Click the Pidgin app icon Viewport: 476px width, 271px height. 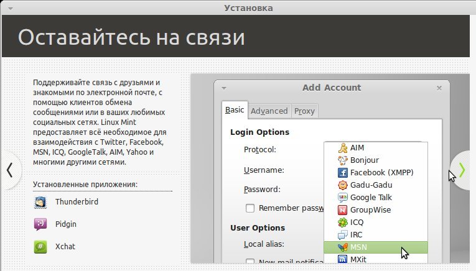pos(40,224)
